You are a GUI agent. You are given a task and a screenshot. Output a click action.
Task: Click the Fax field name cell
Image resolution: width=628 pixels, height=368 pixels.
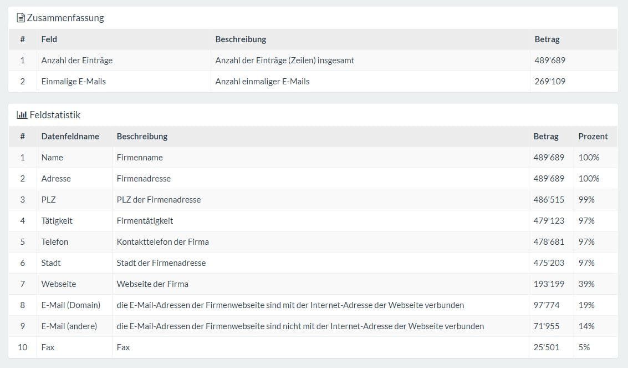[x=48, y=347]
